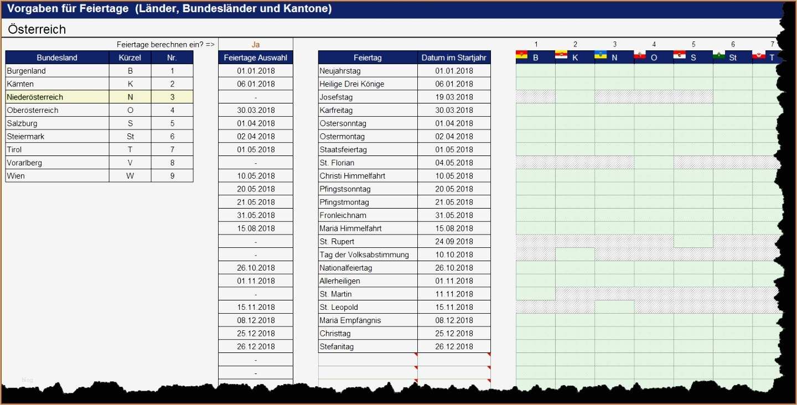Click date 10.10.2018 for Volksabstimmung
The height and width of the screenshot is (405, 797).
454,255
